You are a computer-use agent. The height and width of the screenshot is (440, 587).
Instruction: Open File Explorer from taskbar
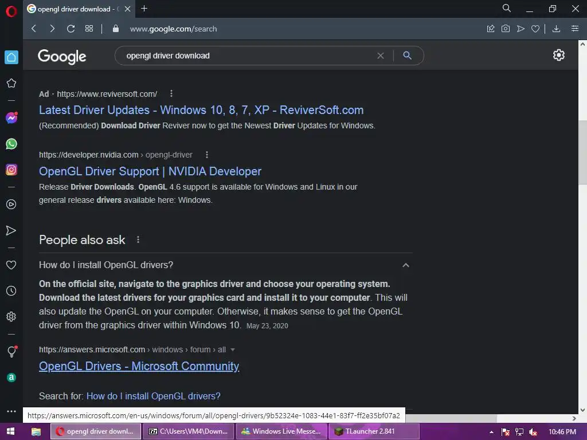coord(36,431)
